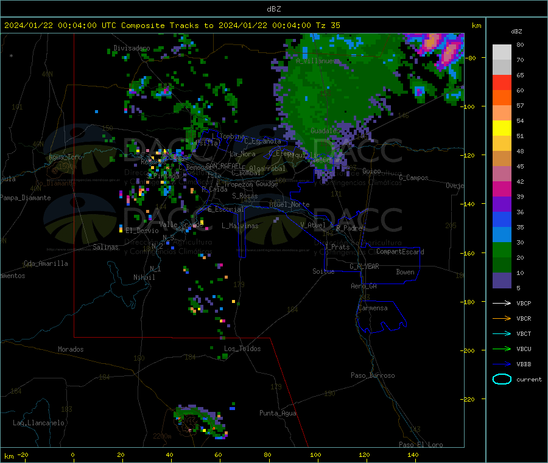Click the 'J_Prats' map label

(x=337, y=247)
